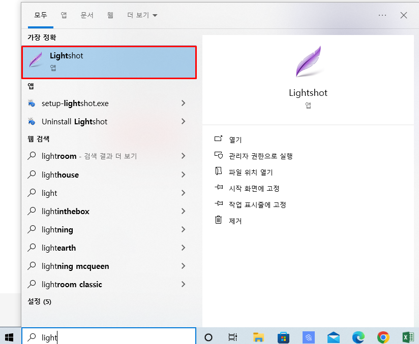Select lighthouse web search suggestion

[109, 175]
